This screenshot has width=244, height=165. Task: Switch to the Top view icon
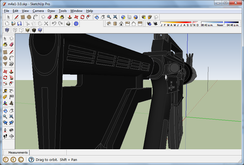click(x=115, y=24)
